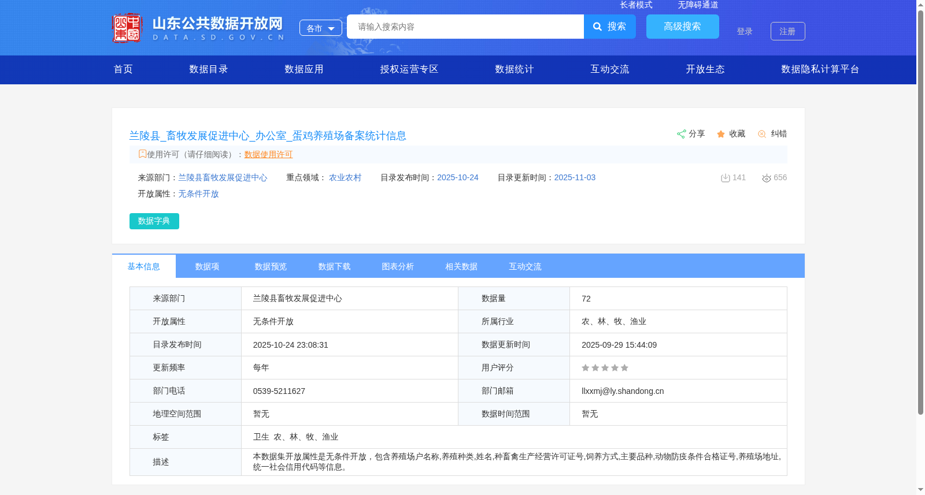The image size is (925, 495).
Task: Click the 注册 register button
Action: pyautogui.click(x=788, y=31)
